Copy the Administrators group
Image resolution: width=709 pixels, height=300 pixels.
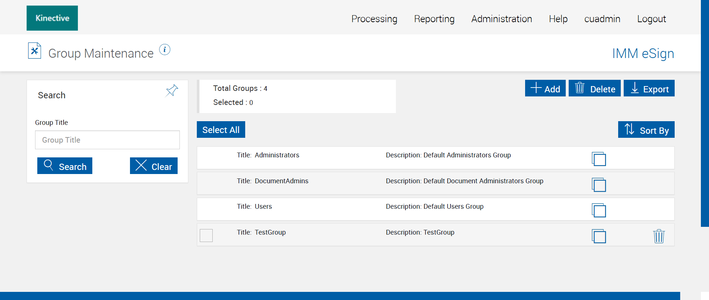coord(599,159)
